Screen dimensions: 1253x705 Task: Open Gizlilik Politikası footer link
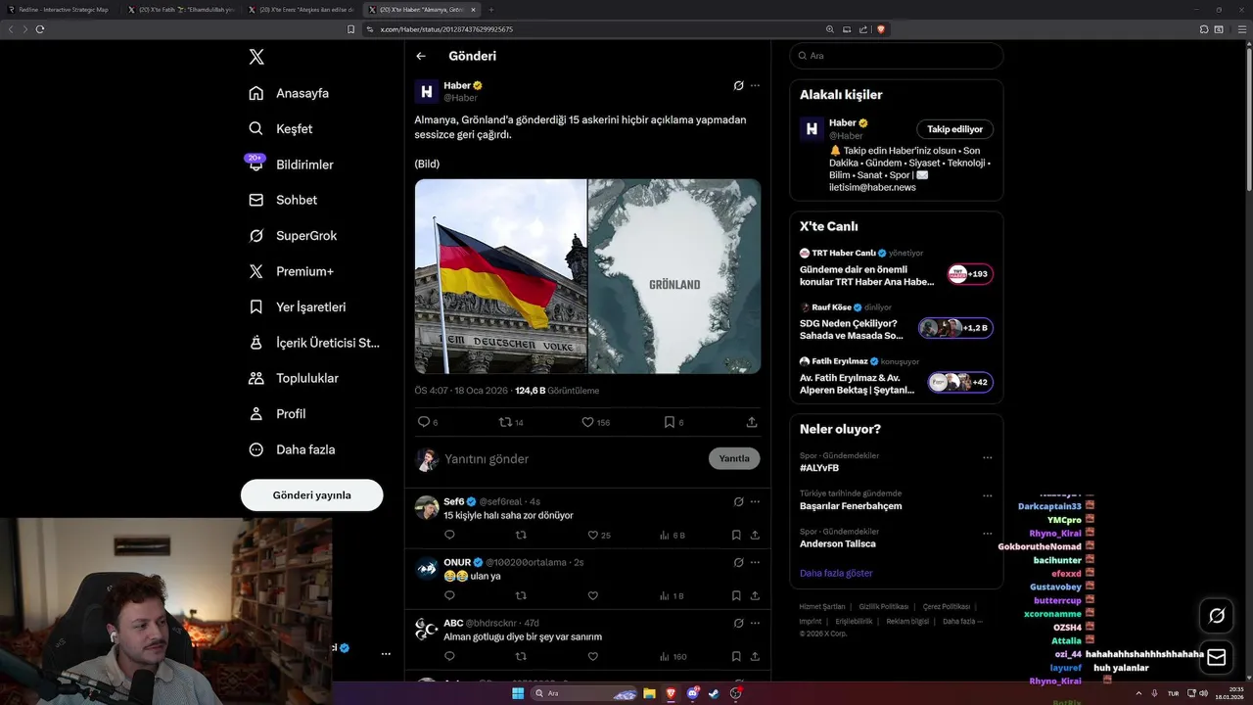(x=883, y=606)
